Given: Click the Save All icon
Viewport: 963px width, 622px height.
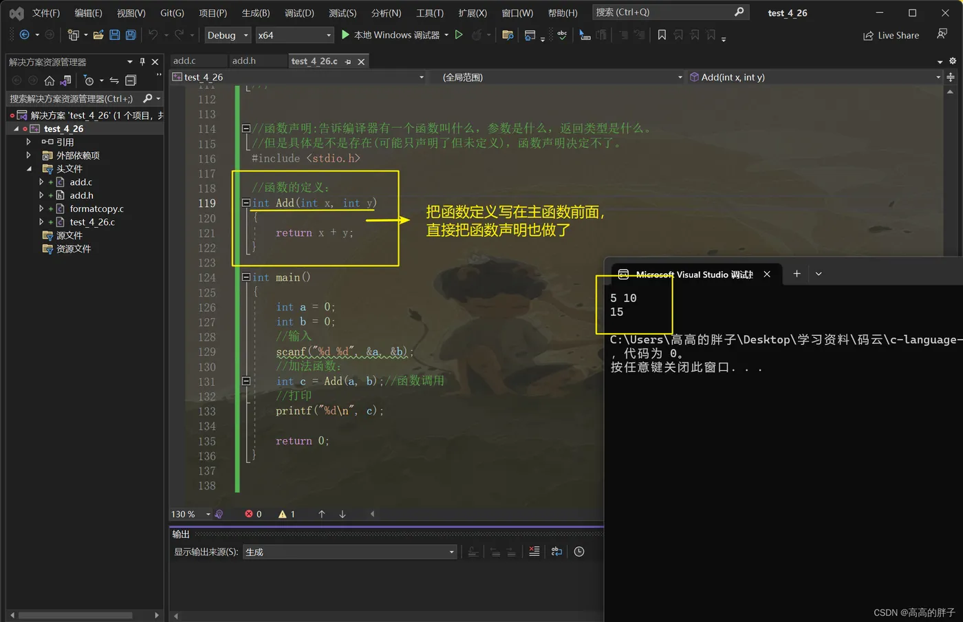Looking at the screenshot, I should tap(131, 34).
